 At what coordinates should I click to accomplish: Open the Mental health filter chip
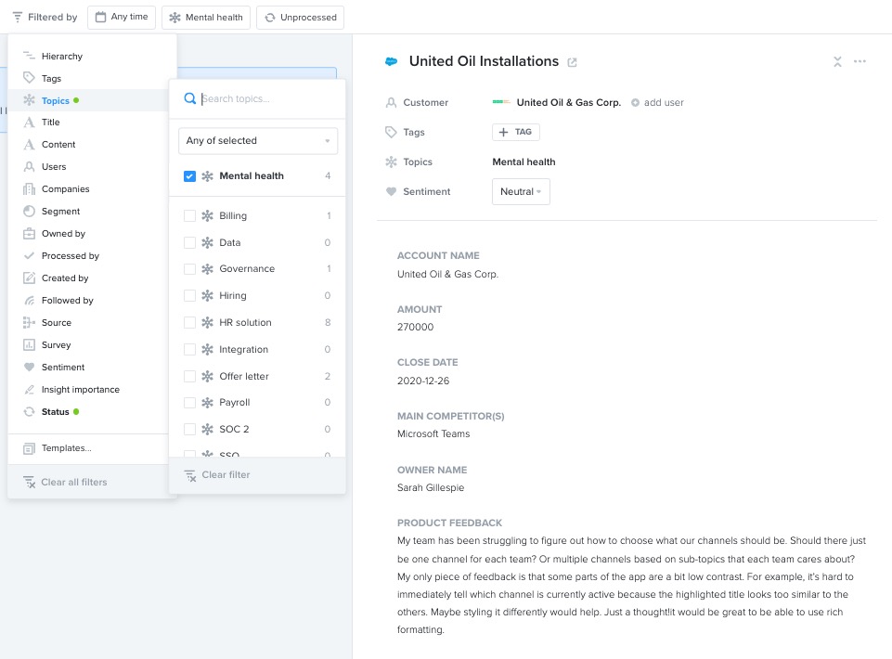click(x=206, y=18)
